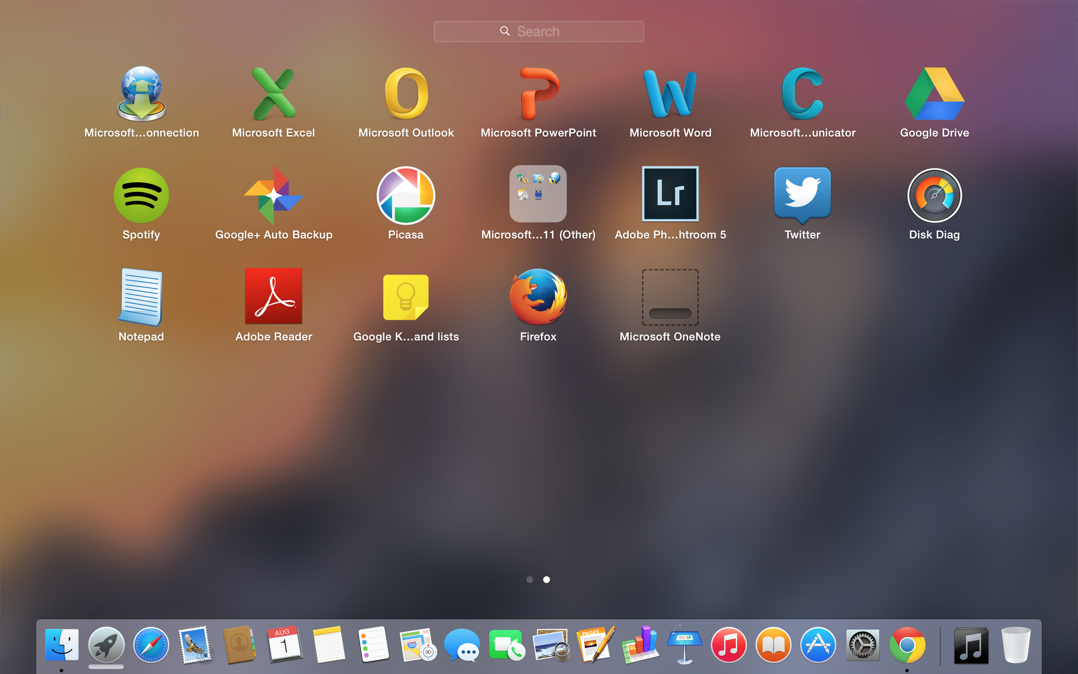
Task: Launch Microsoft Communicator
Action: (802, 94)
